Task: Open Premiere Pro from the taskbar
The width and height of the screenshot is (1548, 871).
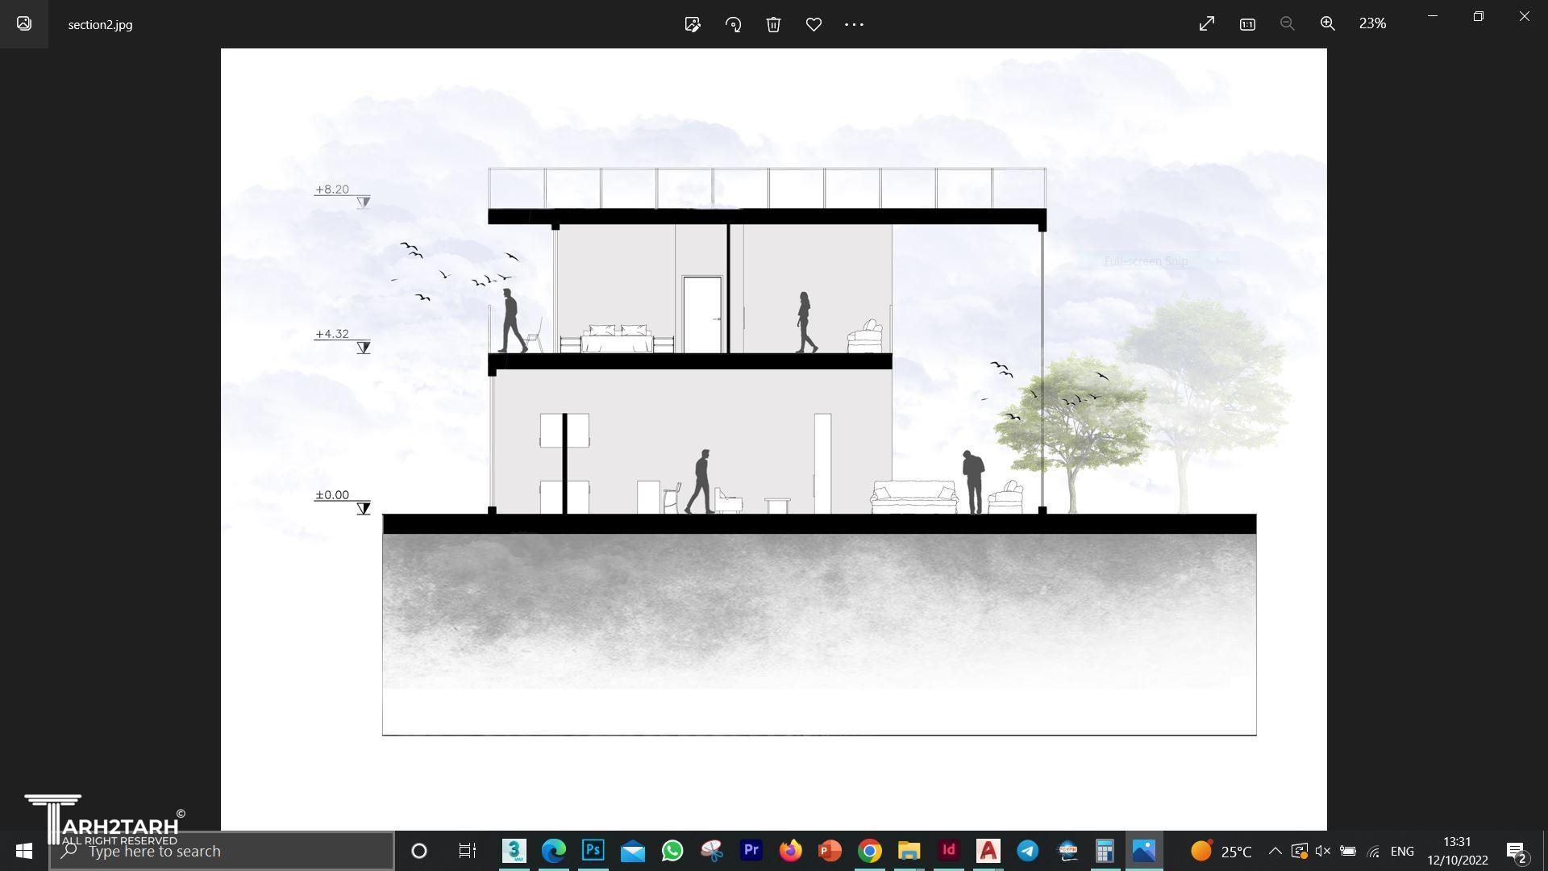Action: coord(751,850)
